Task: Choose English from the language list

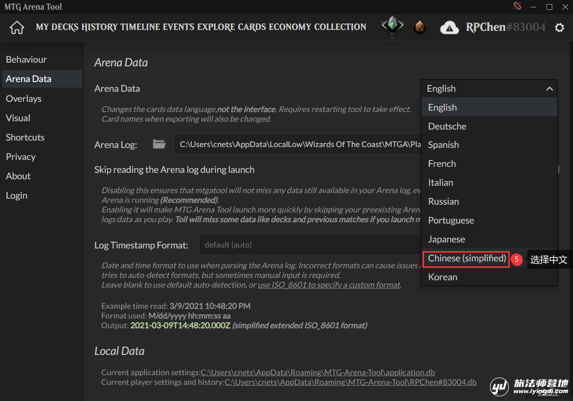Action: (x=489, y=107)
